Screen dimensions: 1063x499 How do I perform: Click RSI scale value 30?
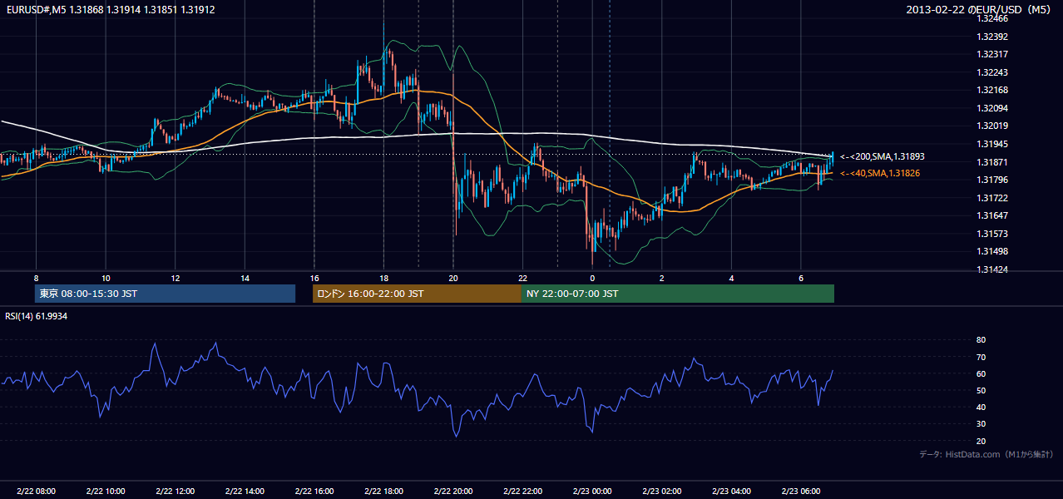[981, 424]
